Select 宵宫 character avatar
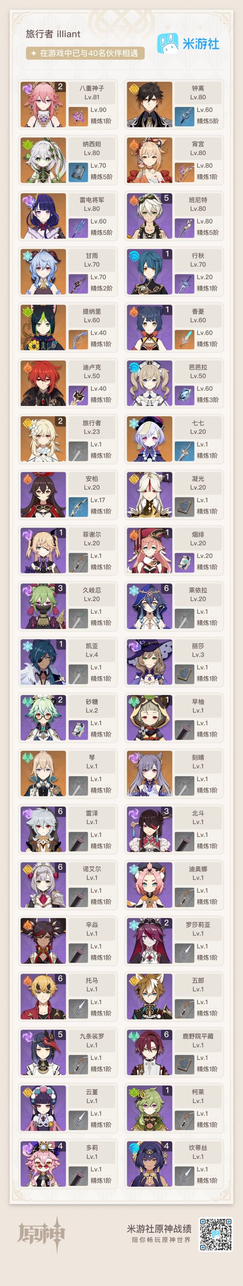 (x=149, y=160)
